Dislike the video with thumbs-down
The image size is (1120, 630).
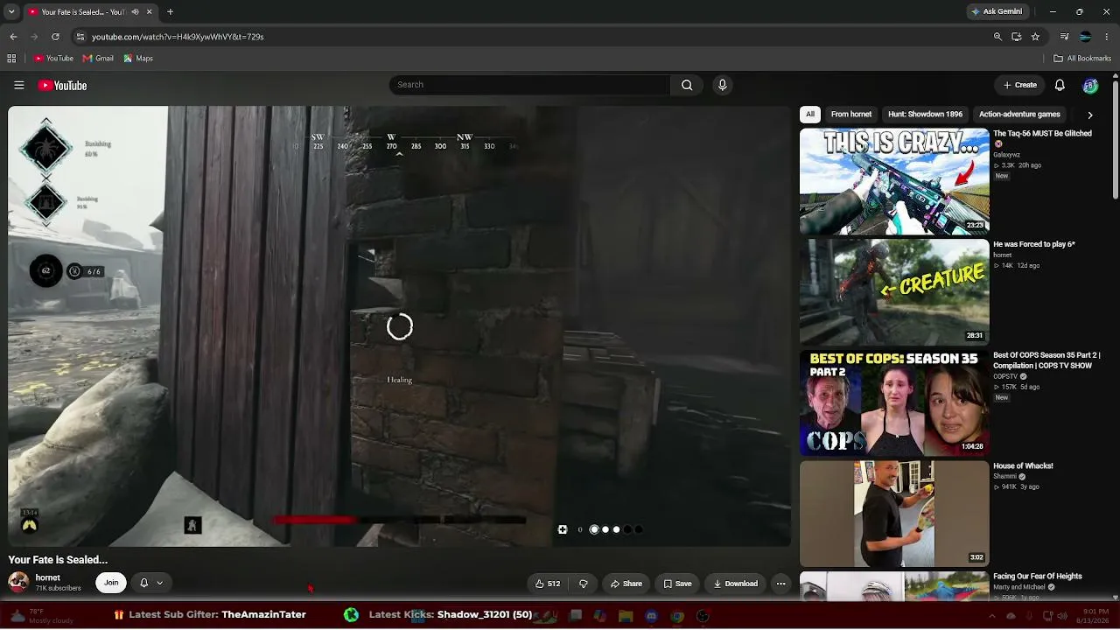584,584
